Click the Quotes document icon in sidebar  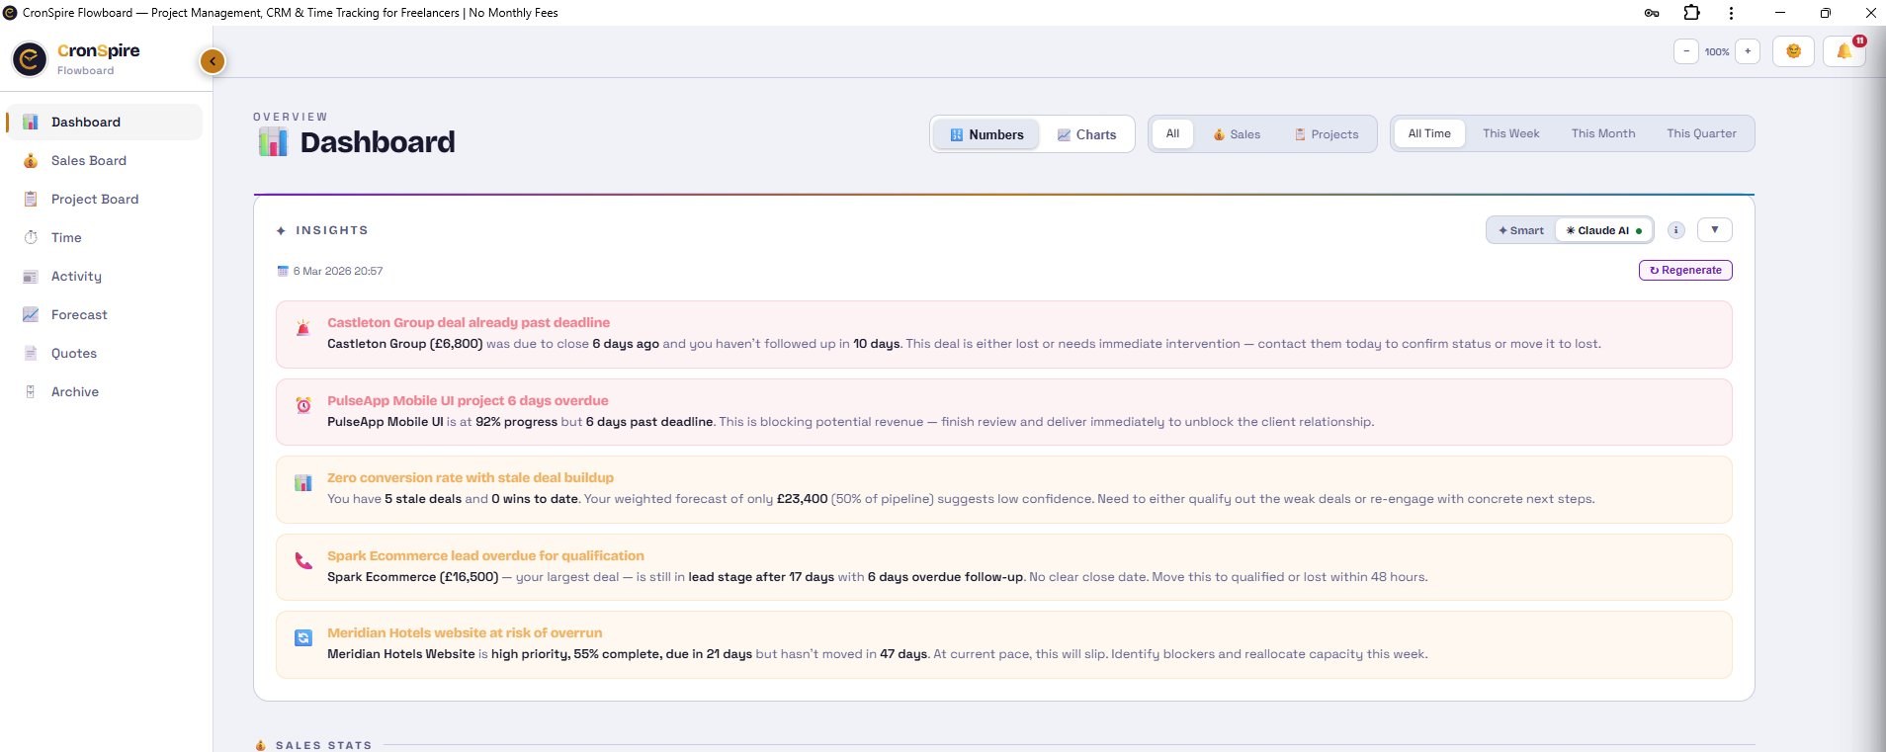tap(31, 353)
